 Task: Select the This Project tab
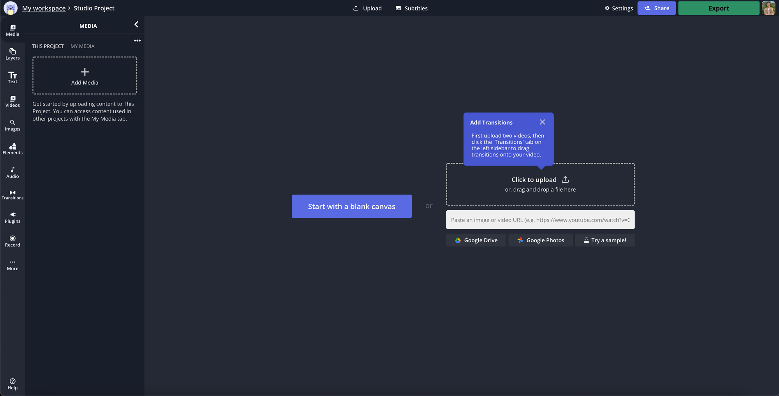[48, 46]
